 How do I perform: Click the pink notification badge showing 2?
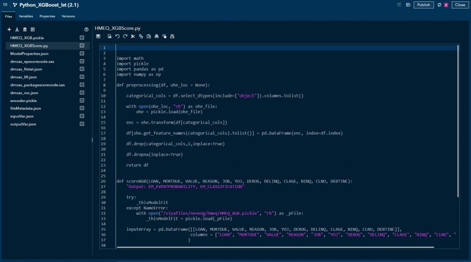coord(446,5)
